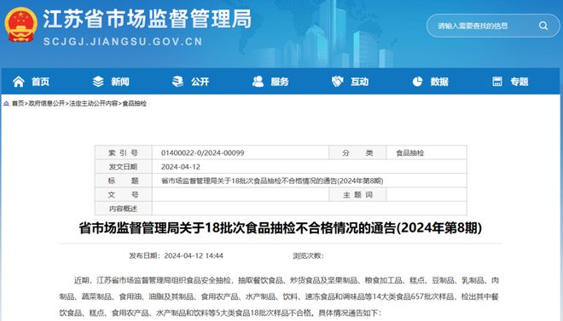This screenshot has height=321, width=563.
Task: Click the pie chart icon beside 数据
Action: click(417, 82)
